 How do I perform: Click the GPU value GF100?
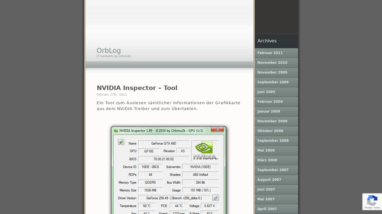click(x=149, y=151)
